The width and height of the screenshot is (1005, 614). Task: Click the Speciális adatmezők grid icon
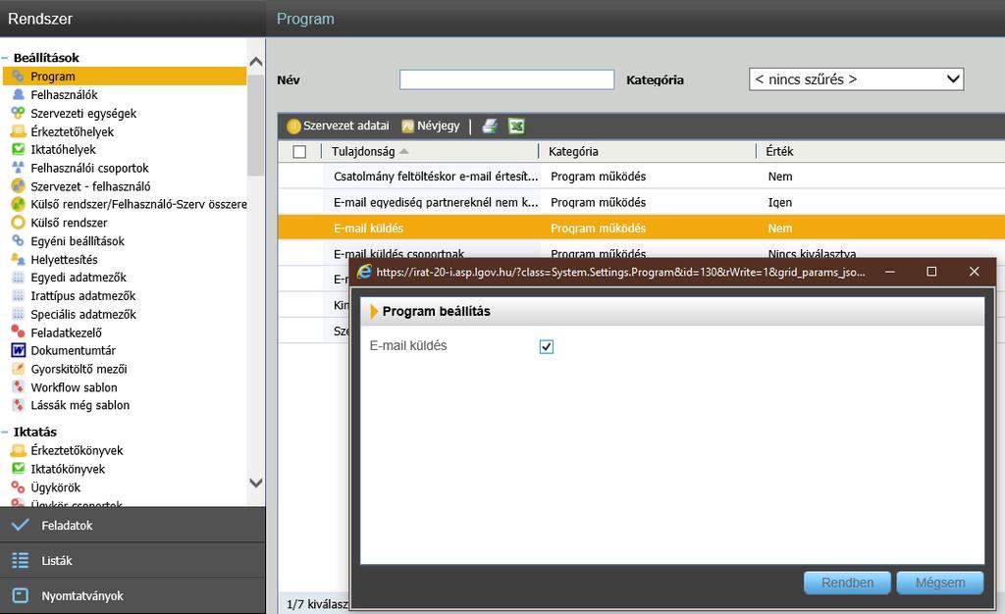(18, 315)
